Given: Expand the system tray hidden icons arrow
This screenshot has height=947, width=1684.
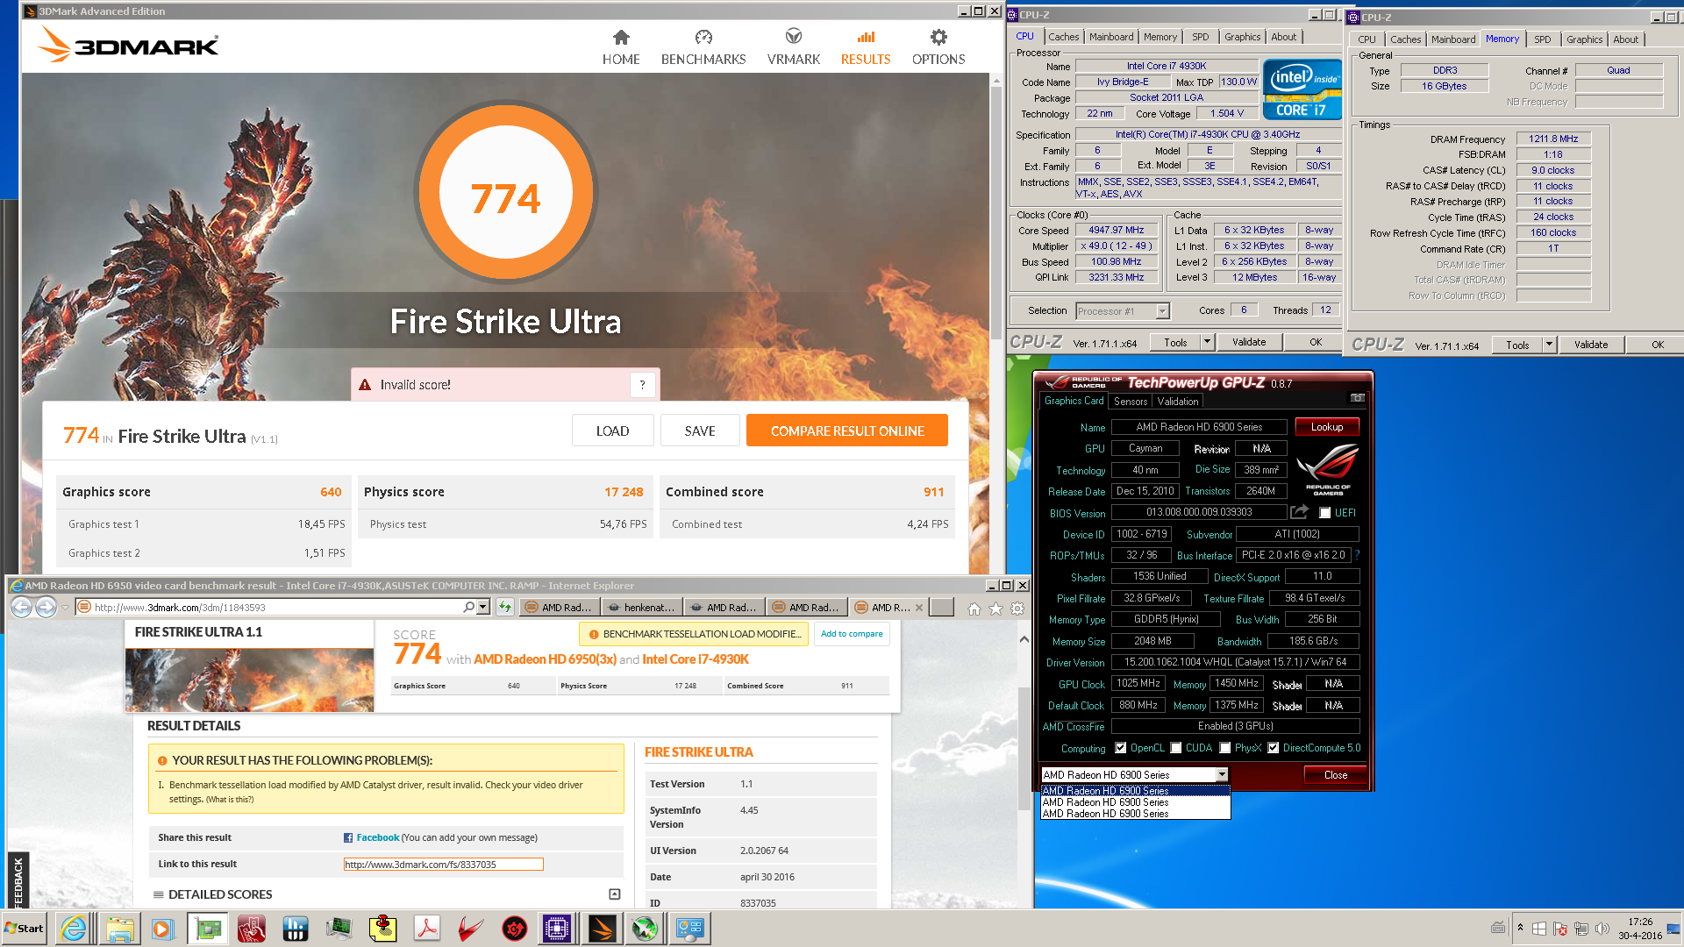Looking at the screenshot, I should click(1520, 928).
